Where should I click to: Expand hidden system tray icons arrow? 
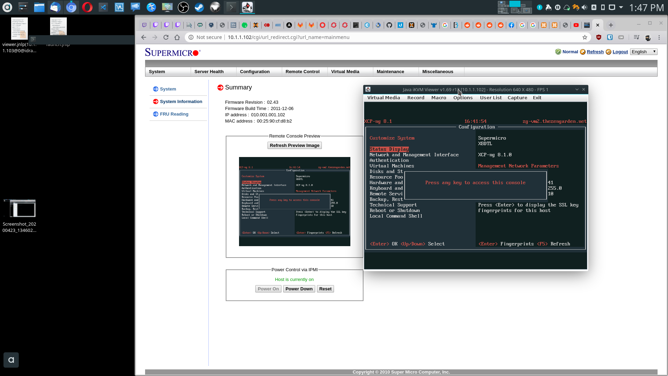(x=621, y=7)
